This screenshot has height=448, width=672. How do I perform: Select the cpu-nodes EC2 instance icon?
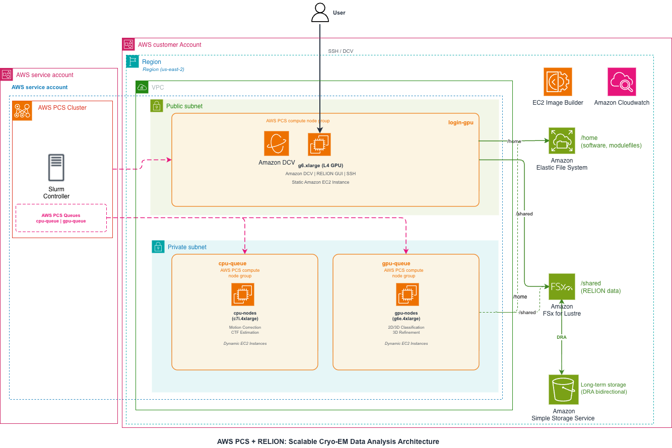(x=243, y=294)
